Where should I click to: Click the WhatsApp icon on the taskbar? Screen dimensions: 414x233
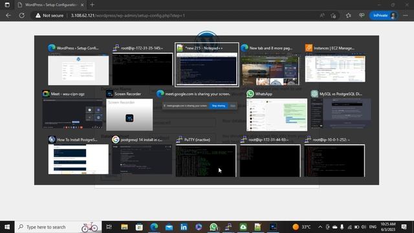tap(213, 227)
